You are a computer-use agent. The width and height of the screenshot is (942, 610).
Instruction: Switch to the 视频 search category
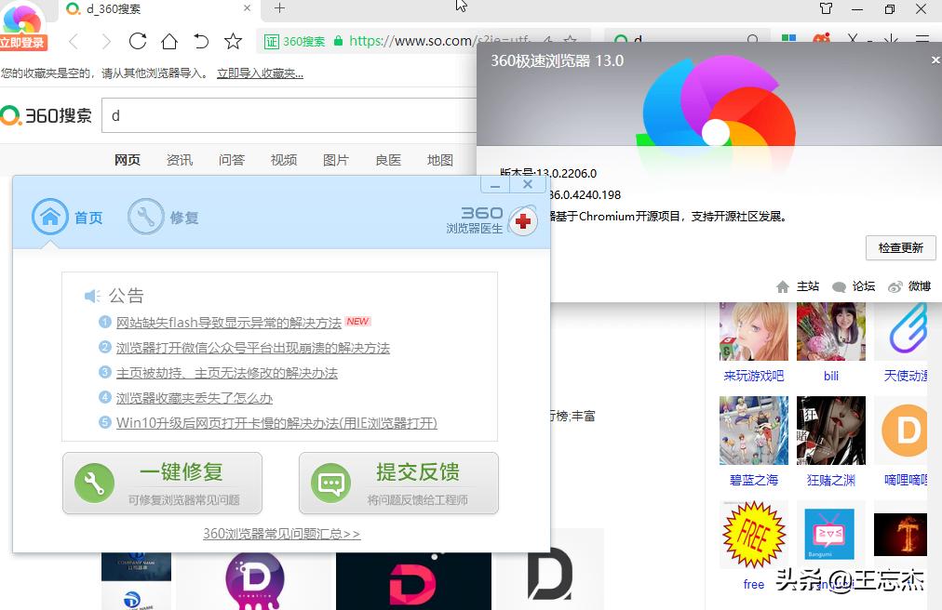[283, 159]
